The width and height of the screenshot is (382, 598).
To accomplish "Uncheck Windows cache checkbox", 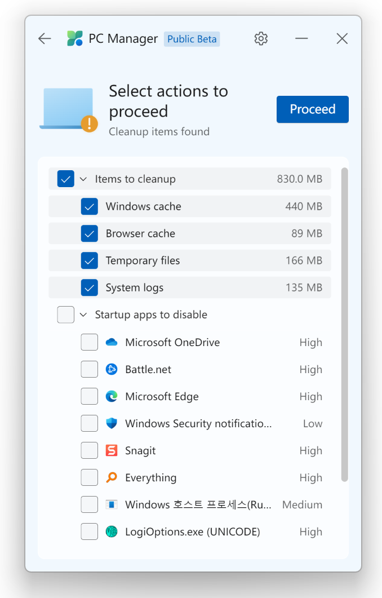I will 89,206.
